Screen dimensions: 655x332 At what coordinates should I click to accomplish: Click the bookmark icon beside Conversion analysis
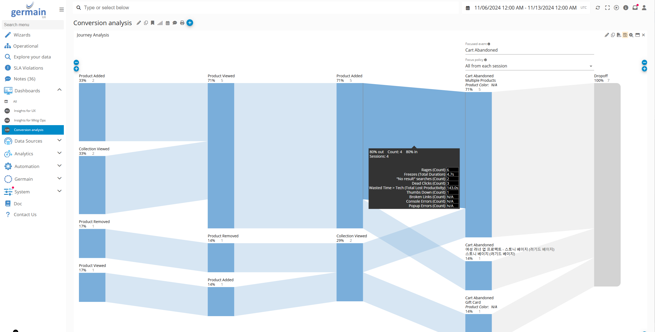coord(153,23)
